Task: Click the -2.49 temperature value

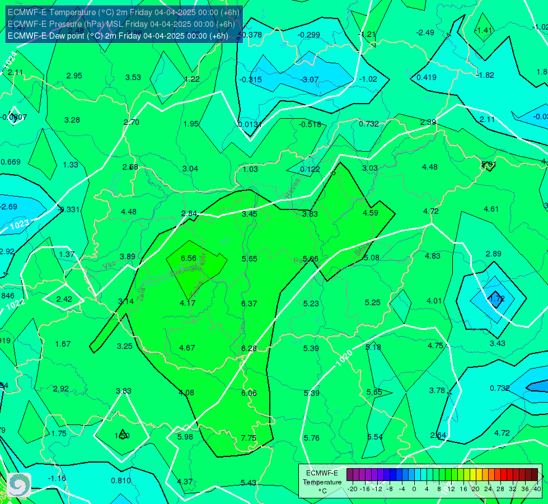Action: click(x=425, y=32)
